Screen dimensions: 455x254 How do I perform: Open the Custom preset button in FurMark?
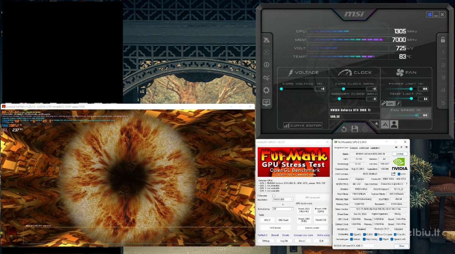pos(312,228)
